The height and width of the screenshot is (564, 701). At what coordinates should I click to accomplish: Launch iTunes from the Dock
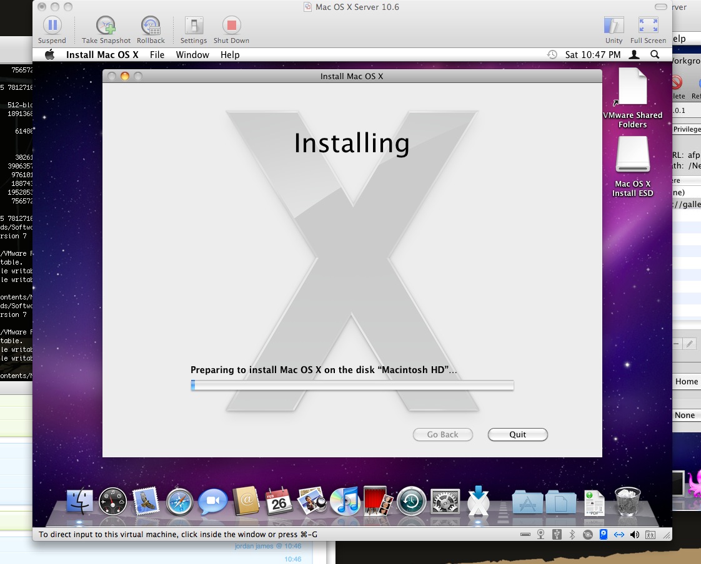345,501
